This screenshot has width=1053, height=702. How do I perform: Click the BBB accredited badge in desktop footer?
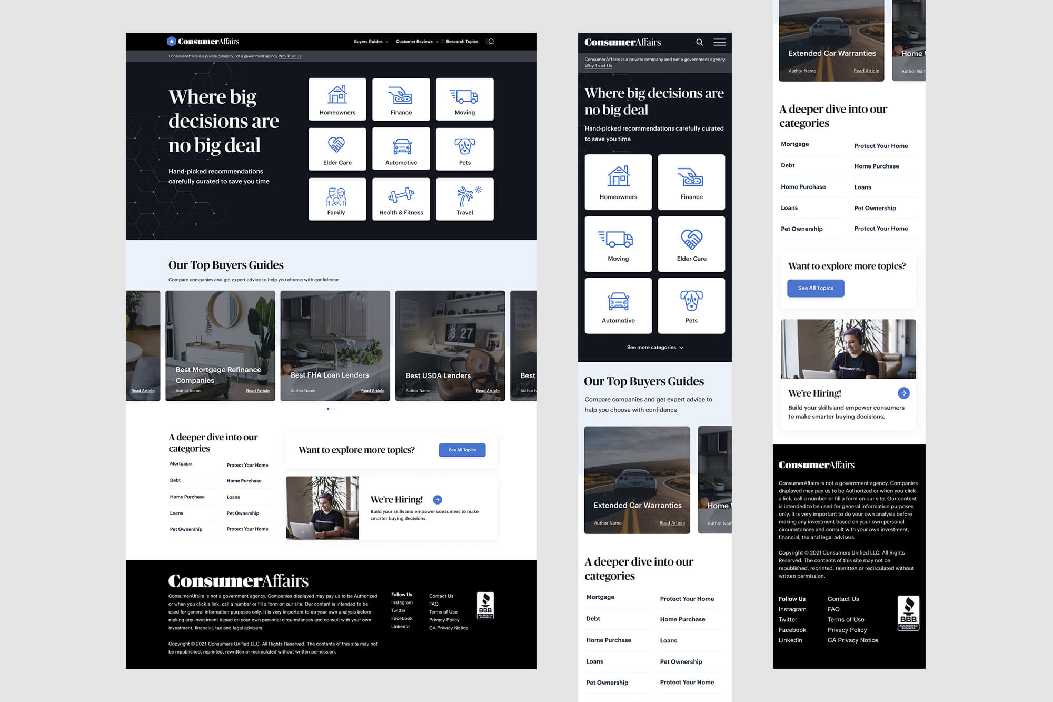pyautogui.click(x=485, y=606)
